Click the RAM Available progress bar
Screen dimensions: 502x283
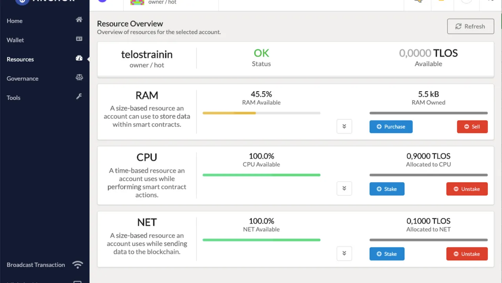[x=262, y=113]
